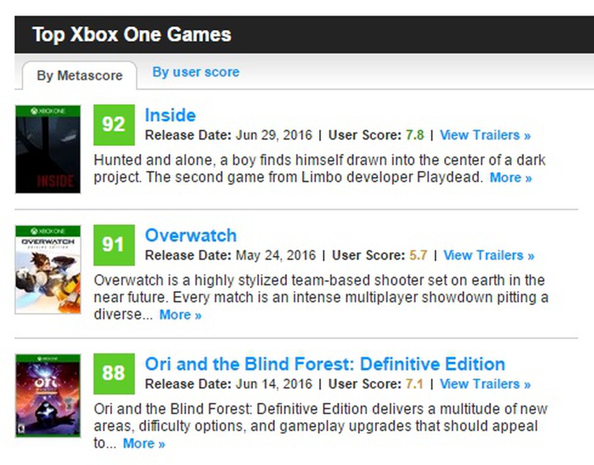Open the Overwatch box art thumbnail
594x465 pixels.
pos(48,269)
